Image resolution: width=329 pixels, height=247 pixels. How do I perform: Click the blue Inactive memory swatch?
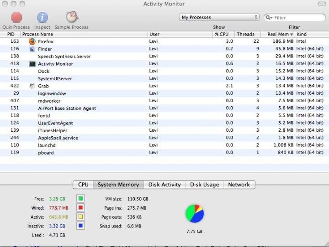[80, 226]
